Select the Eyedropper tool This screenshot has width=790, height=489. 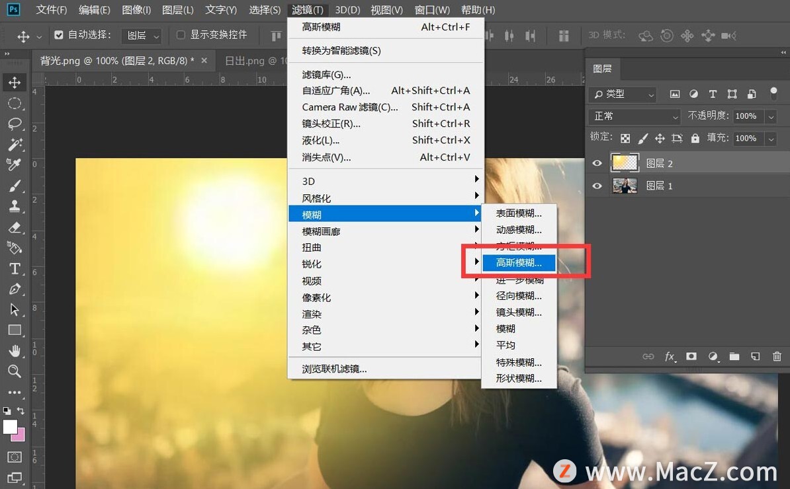tap(15, 165)
